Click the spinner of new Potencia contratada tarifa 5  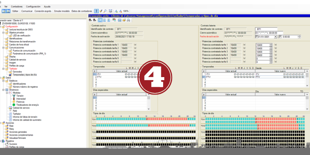click(x=271, y=59)
